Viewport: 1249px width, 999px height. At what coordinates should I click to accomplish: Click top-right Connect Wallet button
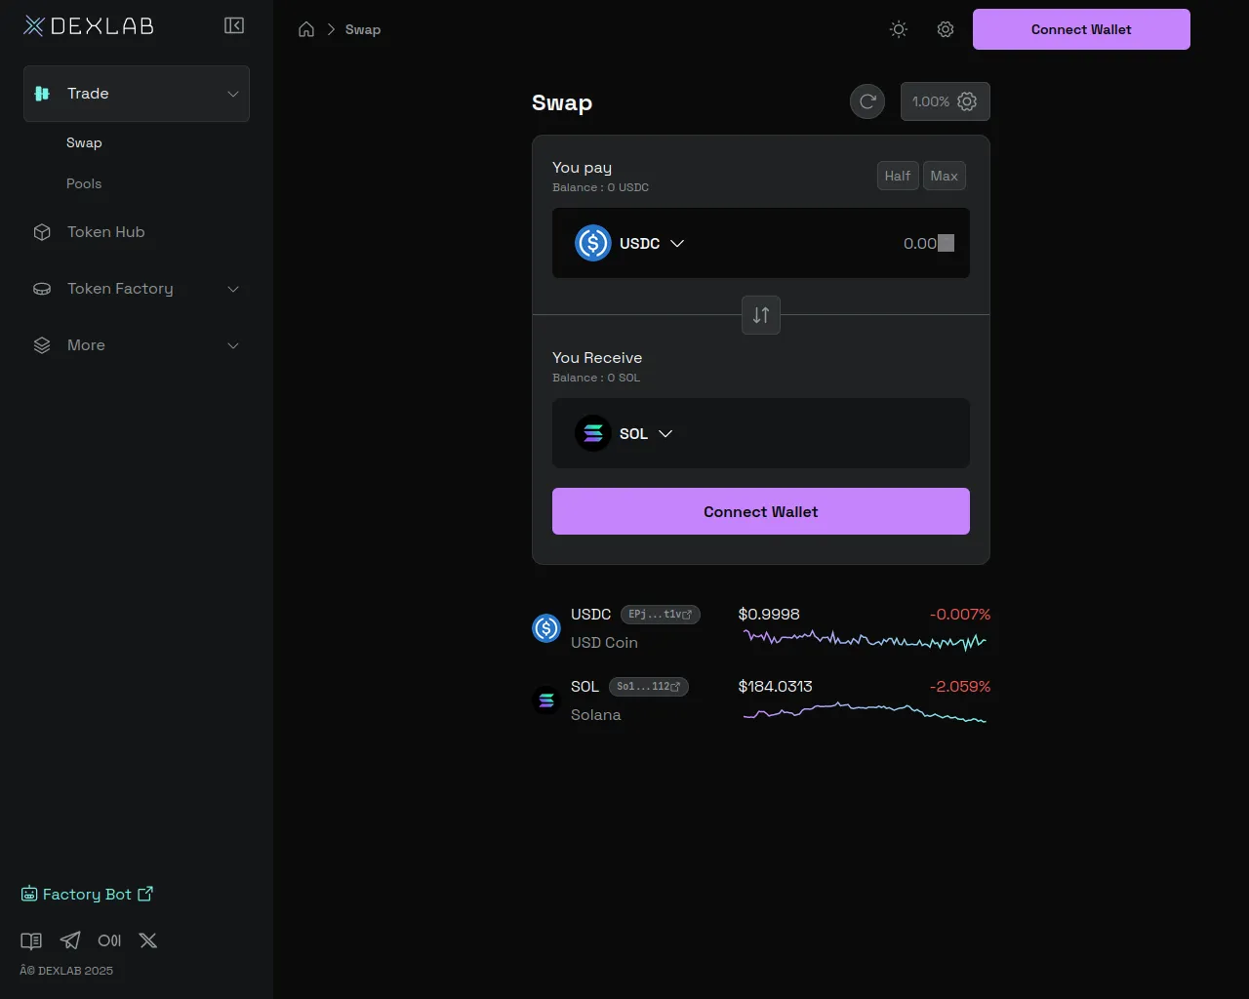coord(1081,29)
